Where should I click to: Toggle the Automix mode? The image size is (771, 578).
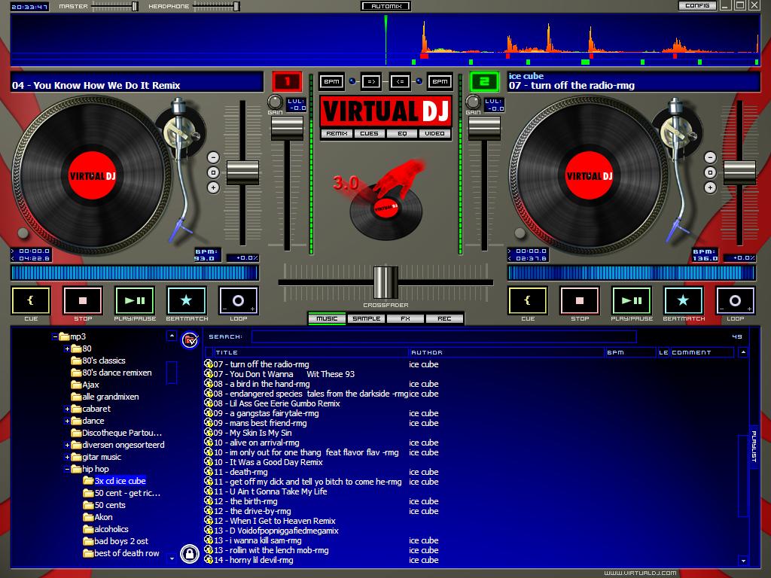386,6
